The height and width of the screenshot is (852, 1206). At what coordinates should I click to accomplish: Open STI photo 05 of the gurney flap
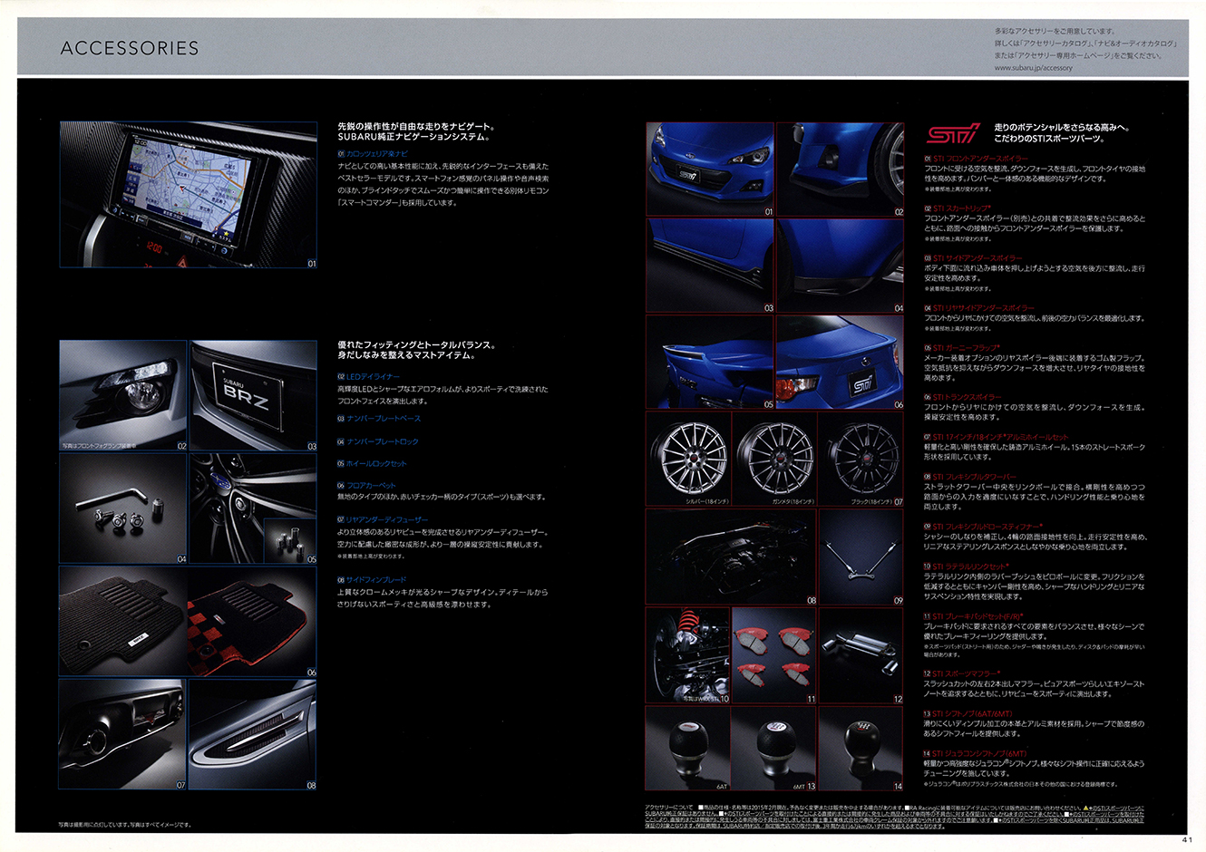[710, 363]
